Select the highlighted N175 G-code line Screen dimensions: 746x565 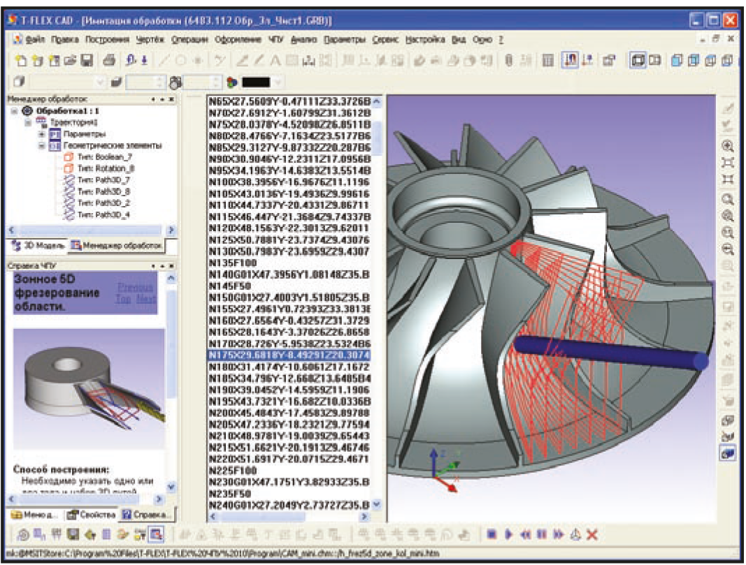289,355
